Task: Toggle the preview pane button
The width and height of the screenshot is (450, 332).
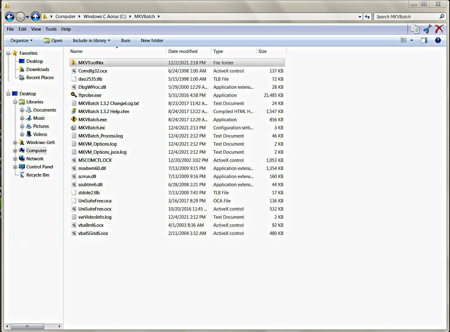Action: (424, 40)
